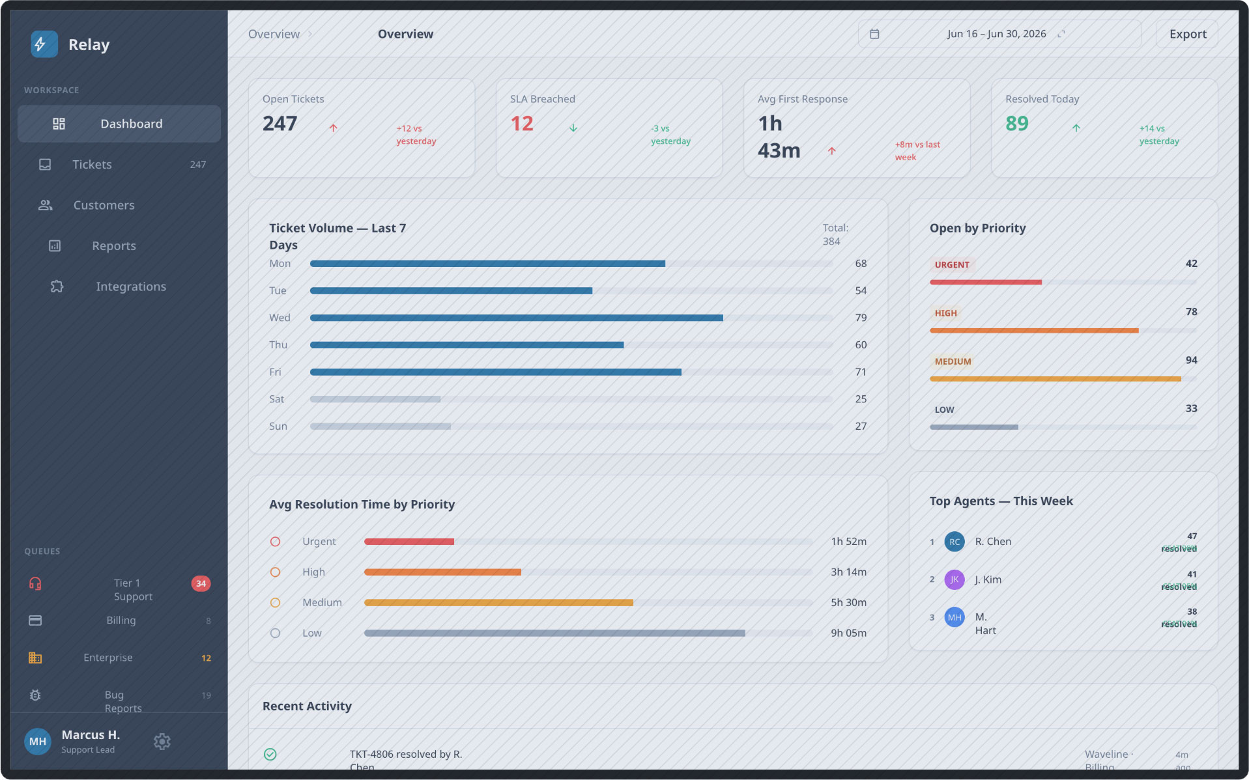Select Customers in the sidebar
Viewport: 1249px width, 780px height.
click(119, 205)
